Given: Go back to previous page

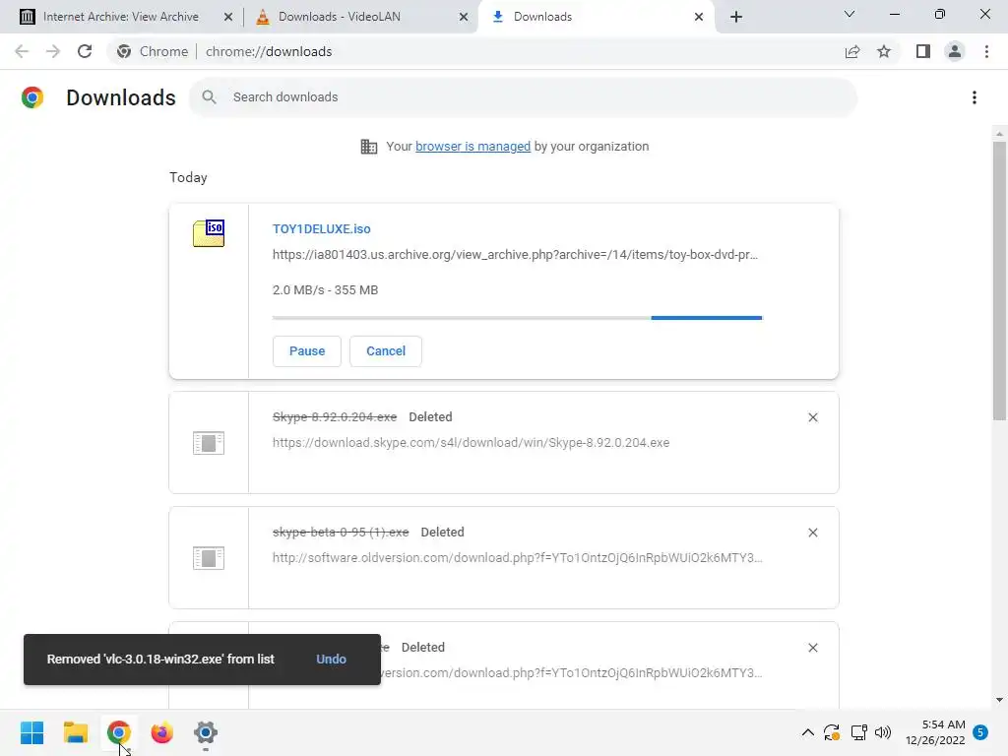Looking at the screenshot, I should pyautogui.click(x=22, y=51).
